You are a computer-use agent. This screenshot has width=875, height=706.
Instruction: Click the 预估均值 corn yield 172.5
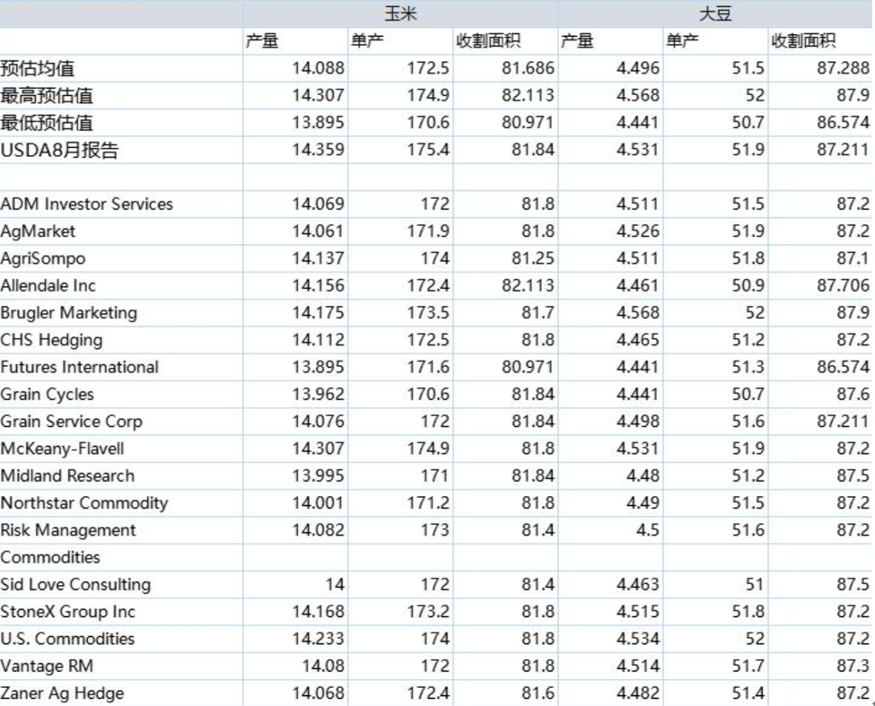pos(428,68)
